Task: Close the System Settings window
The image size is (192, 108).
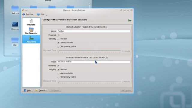Action: tap(131, 10)
